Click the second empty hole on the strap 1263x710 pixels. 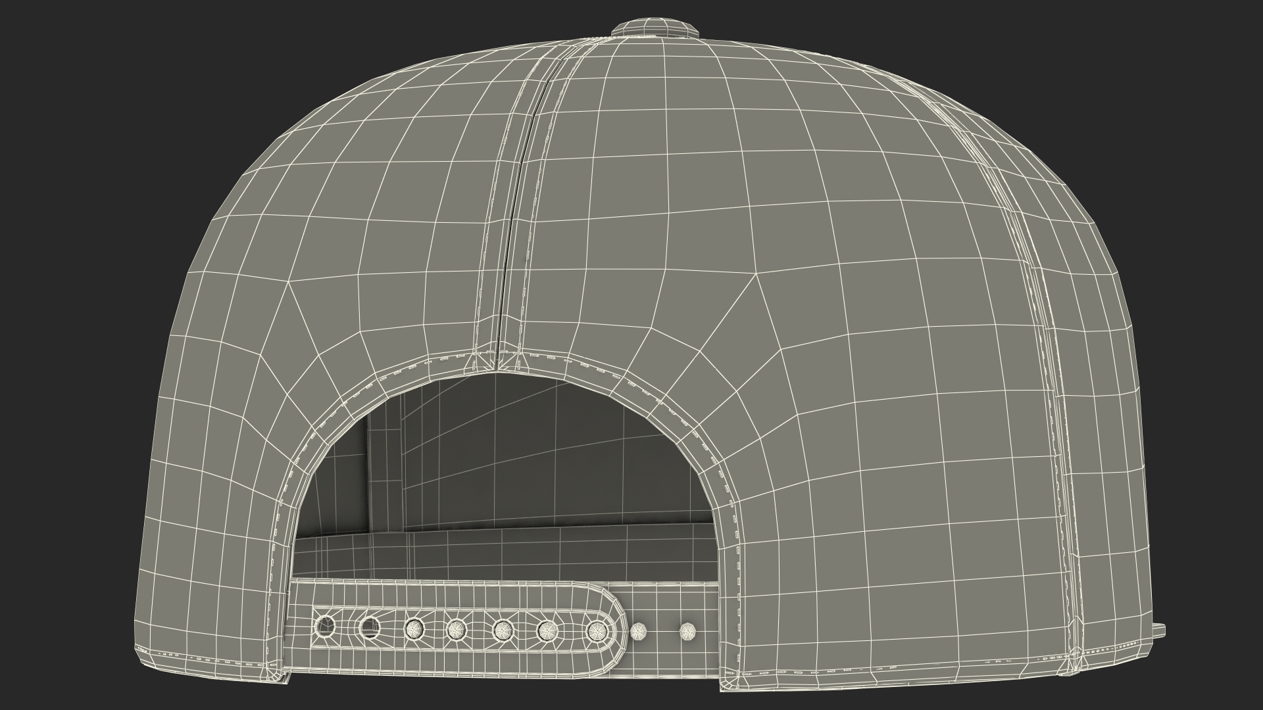[370, 628]
